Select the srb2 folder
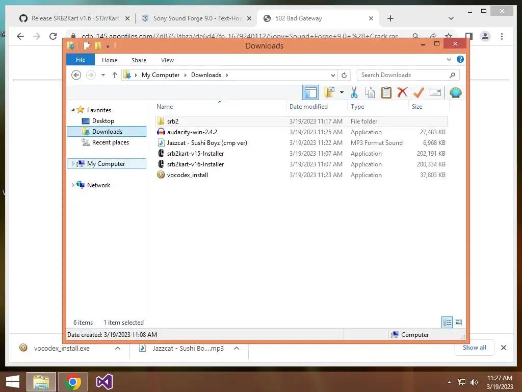Viewport: 522px width, 392px height. [x=301, y=121]
